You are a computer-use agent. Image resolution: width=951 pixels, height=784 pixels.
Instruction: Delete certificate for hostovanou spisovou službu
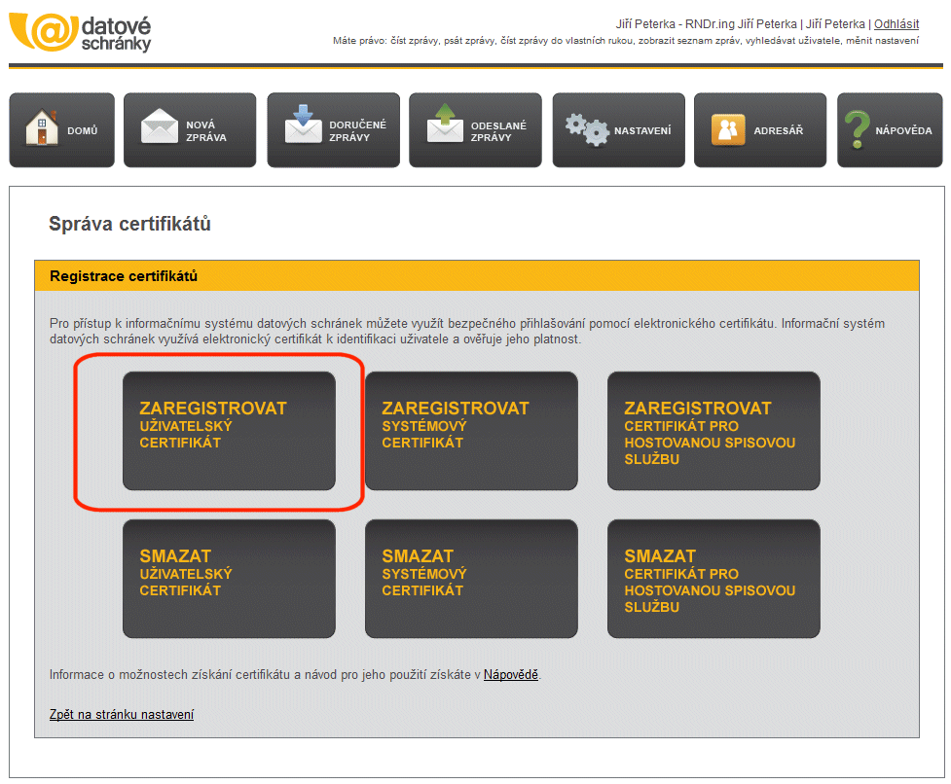(713, 579)
